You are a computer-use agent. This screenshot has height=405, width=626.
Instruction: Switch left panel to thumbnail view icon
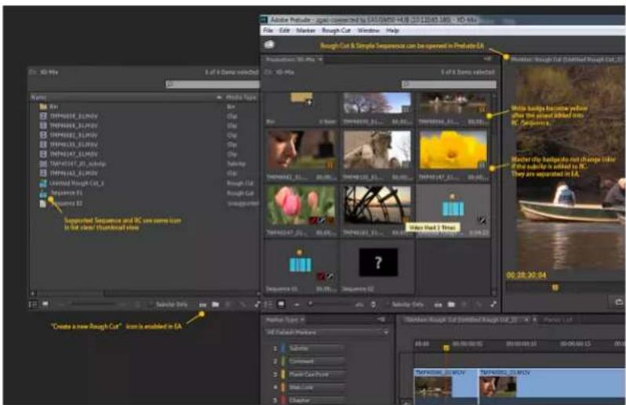click(45, 304)
